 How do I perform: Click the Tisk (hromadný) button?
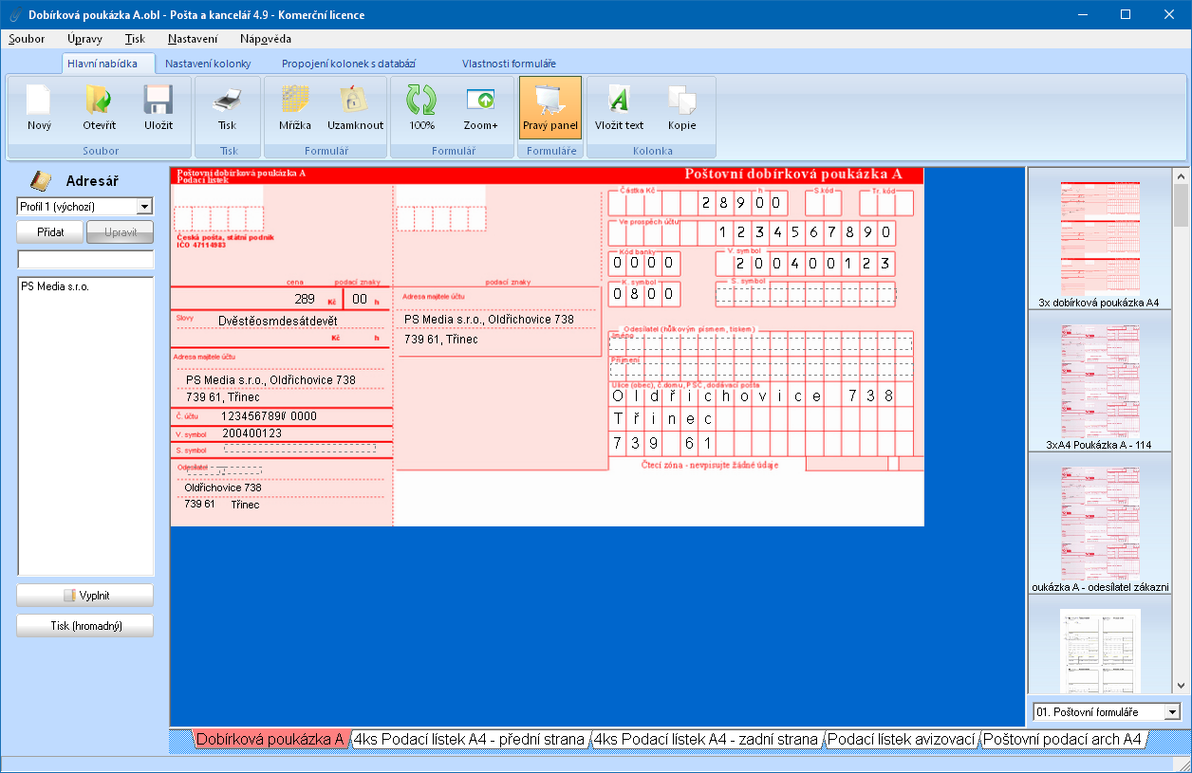coord(85,626)
